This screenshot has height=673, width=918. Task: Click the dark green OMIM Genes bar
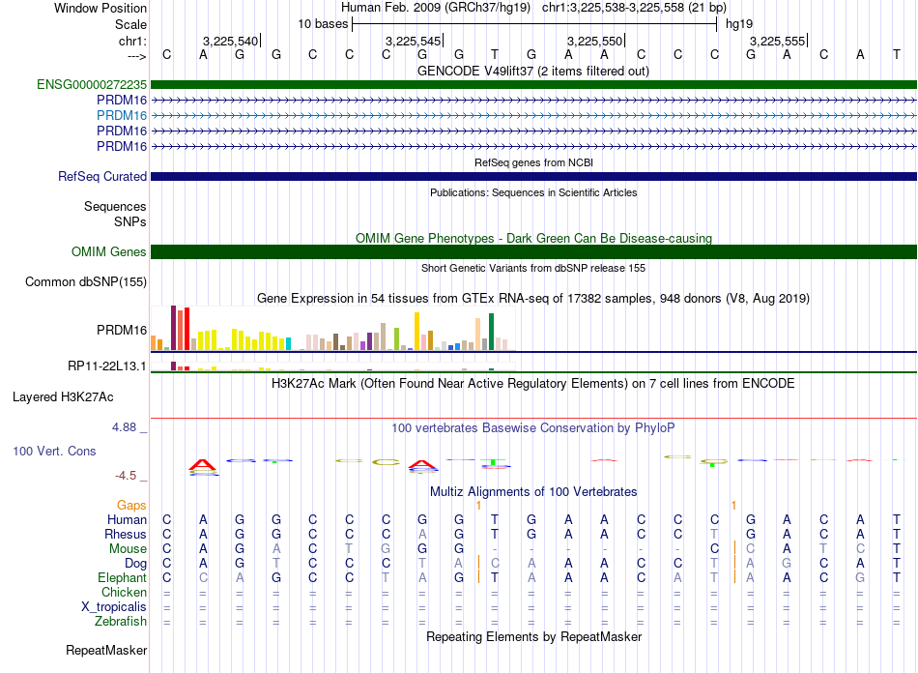[533, 251]
